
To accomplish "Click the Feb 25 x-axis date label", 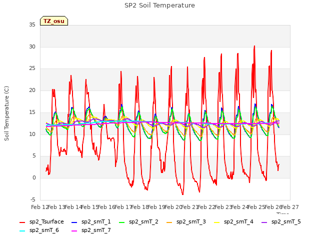I will (256, 207).
